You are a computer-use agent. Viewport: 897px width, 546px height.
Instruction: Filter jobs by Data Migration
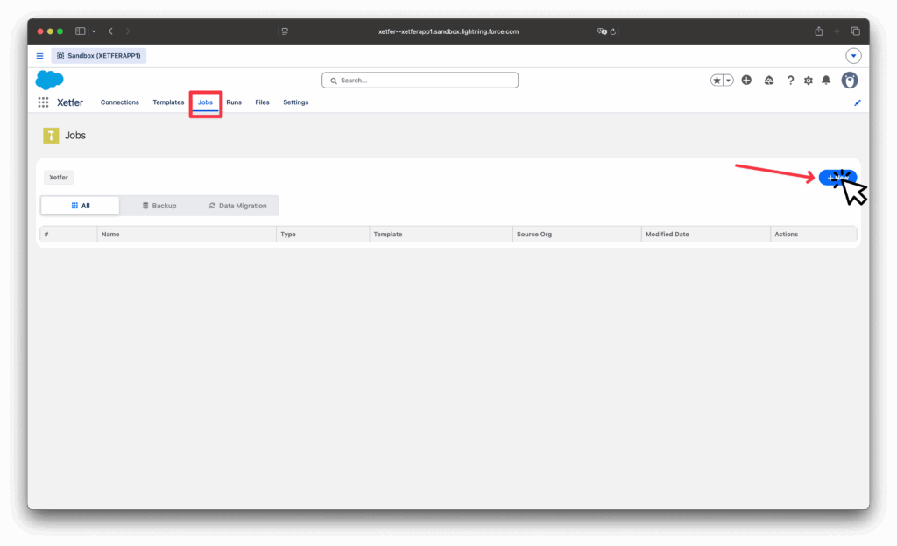(x=238, y=206)
